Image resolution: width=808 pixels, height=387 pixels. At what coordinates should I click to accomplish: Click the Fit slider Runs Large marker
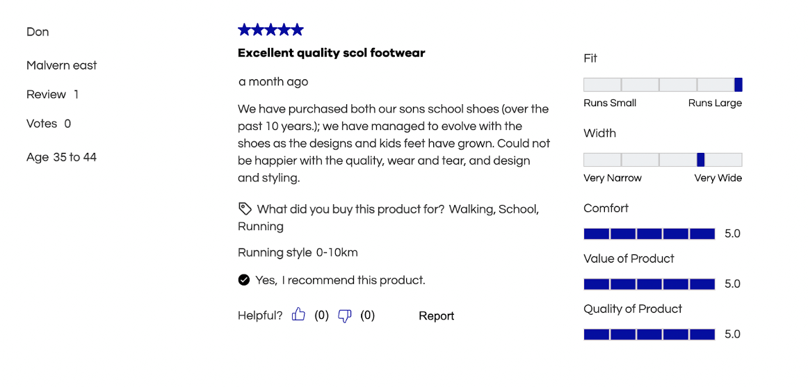(738, 85)
